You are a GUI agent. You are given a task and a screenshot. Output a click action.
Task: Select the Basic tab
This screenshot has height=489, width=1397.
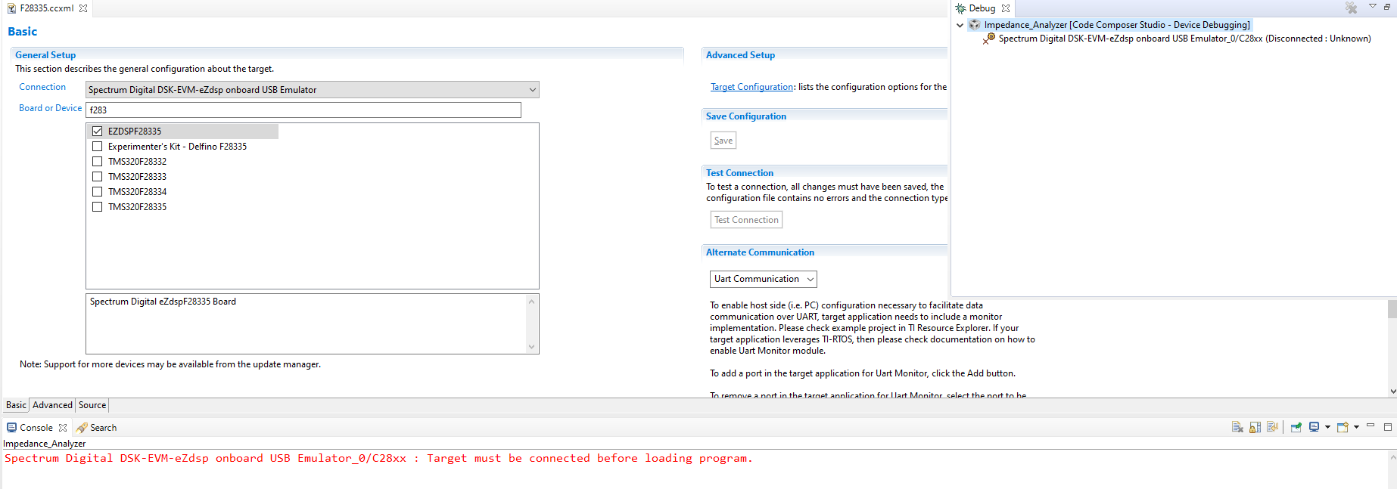click(16, 405)
